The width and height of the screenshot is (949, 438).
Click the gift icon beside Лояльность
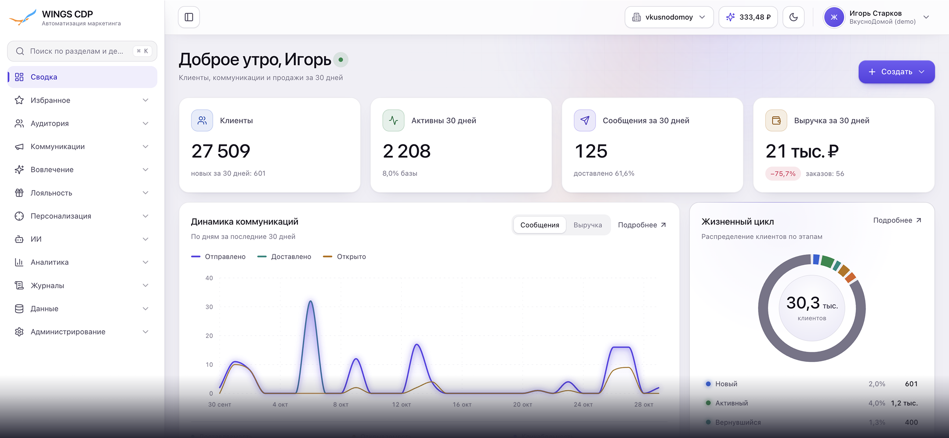[19, 193]
